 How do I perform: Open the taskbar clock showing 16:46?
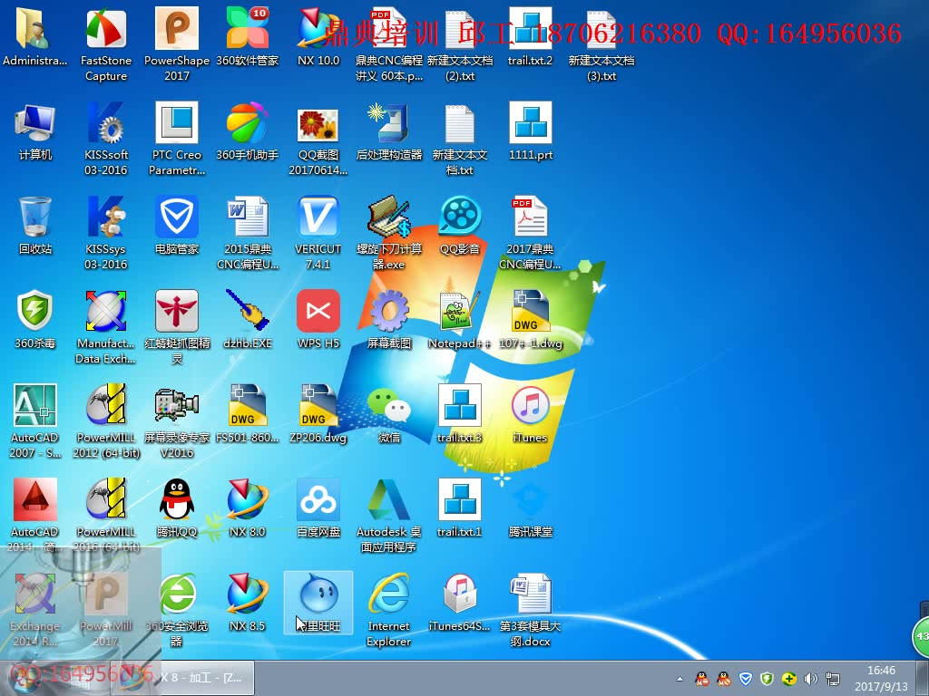[x=881, y=678]
